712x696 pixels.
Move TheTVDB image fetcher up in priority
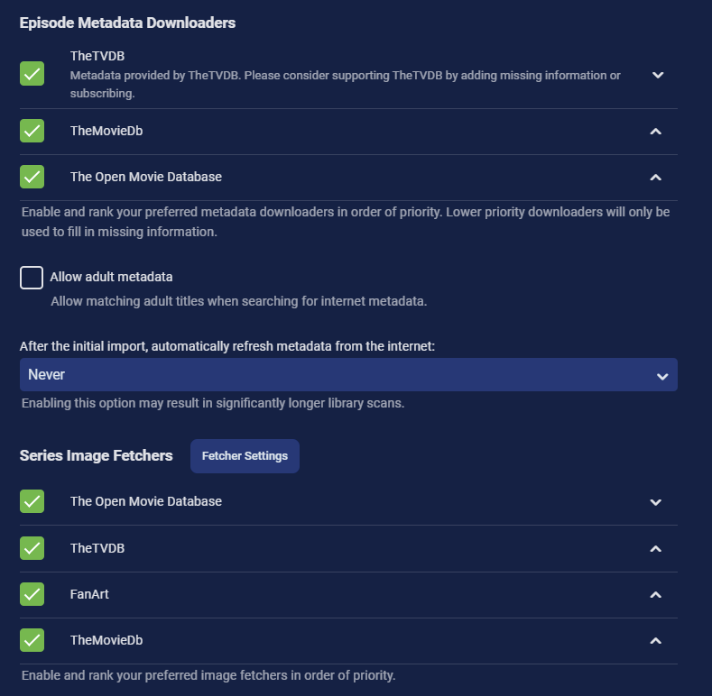[656, 548]
